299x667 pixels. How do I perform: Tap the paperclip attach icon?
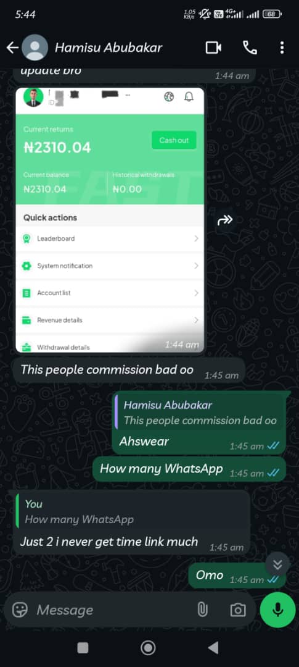point(202,610)
